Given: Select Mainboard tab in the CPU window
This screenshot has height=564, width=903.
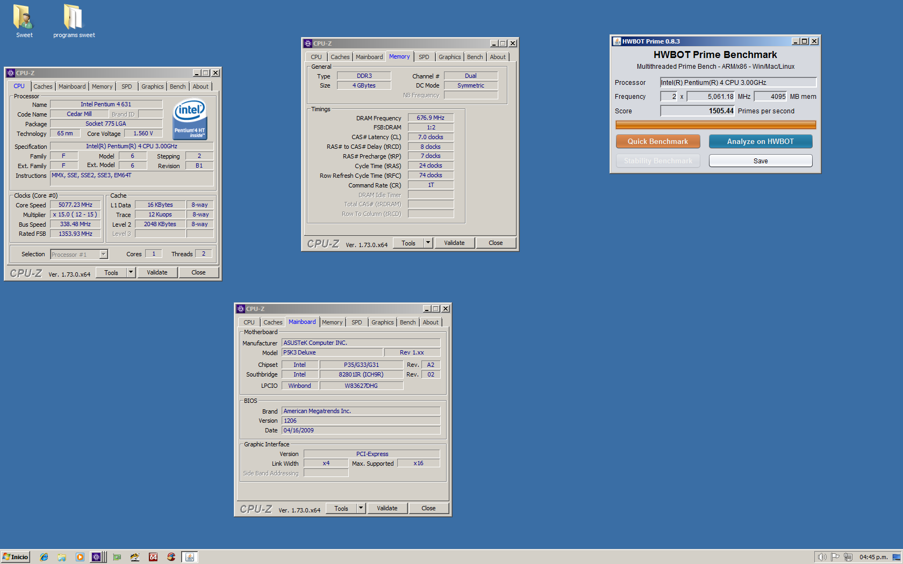Looking at the screenshot, I should point(72,86).
